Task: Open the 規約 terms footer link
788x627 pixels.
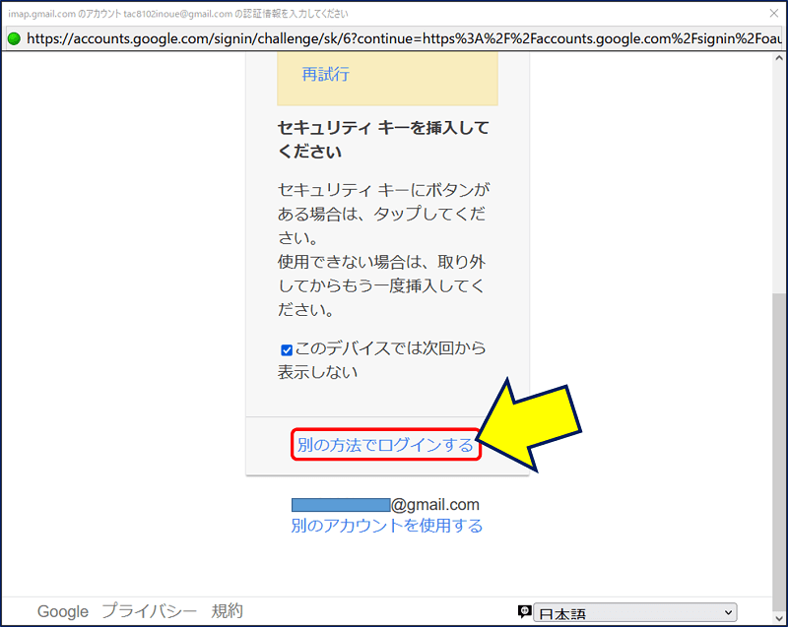Action: [x=228, y=611]
